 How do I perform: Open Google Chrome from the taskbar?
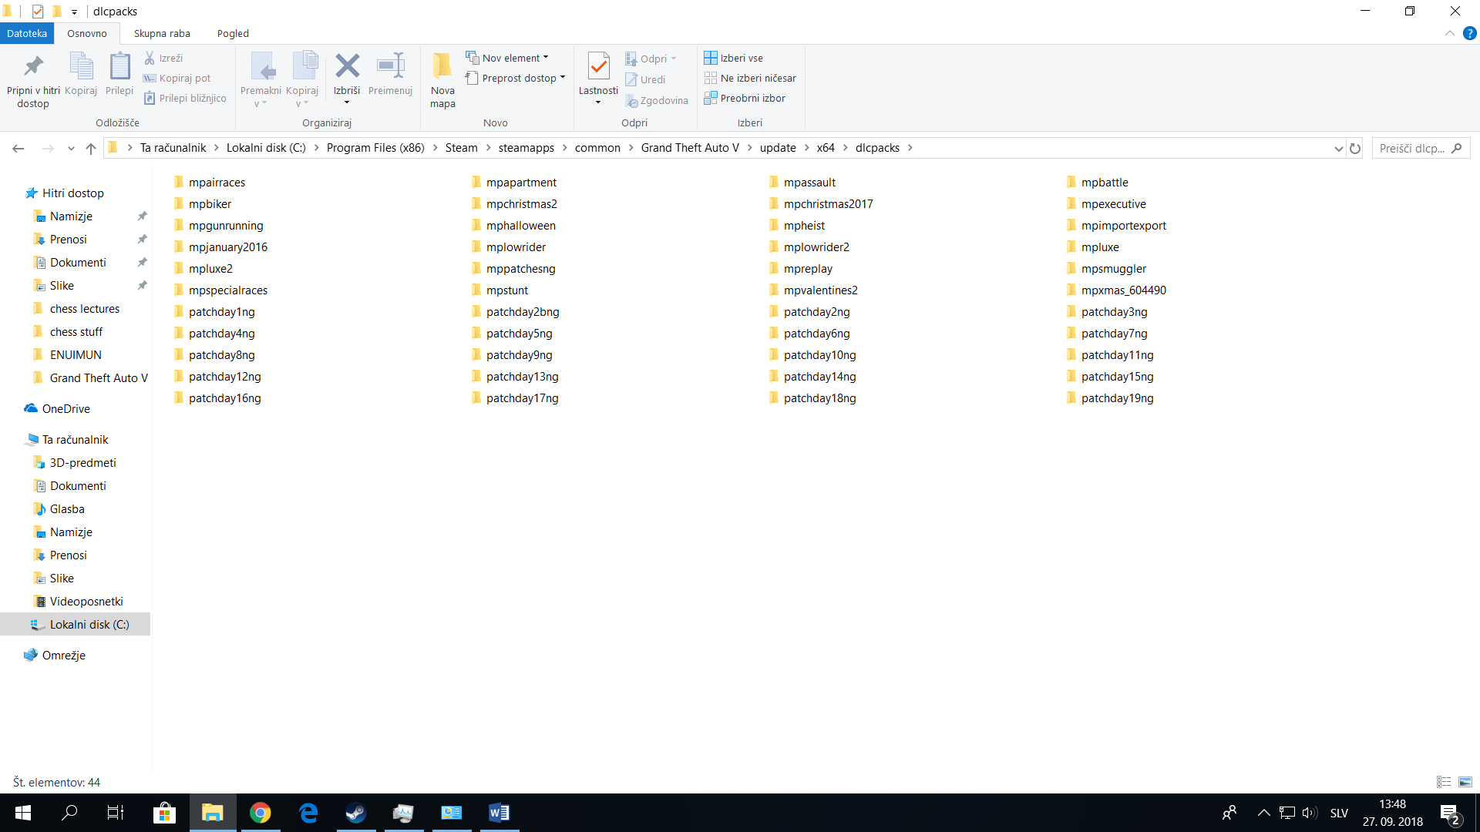(261, 813)
